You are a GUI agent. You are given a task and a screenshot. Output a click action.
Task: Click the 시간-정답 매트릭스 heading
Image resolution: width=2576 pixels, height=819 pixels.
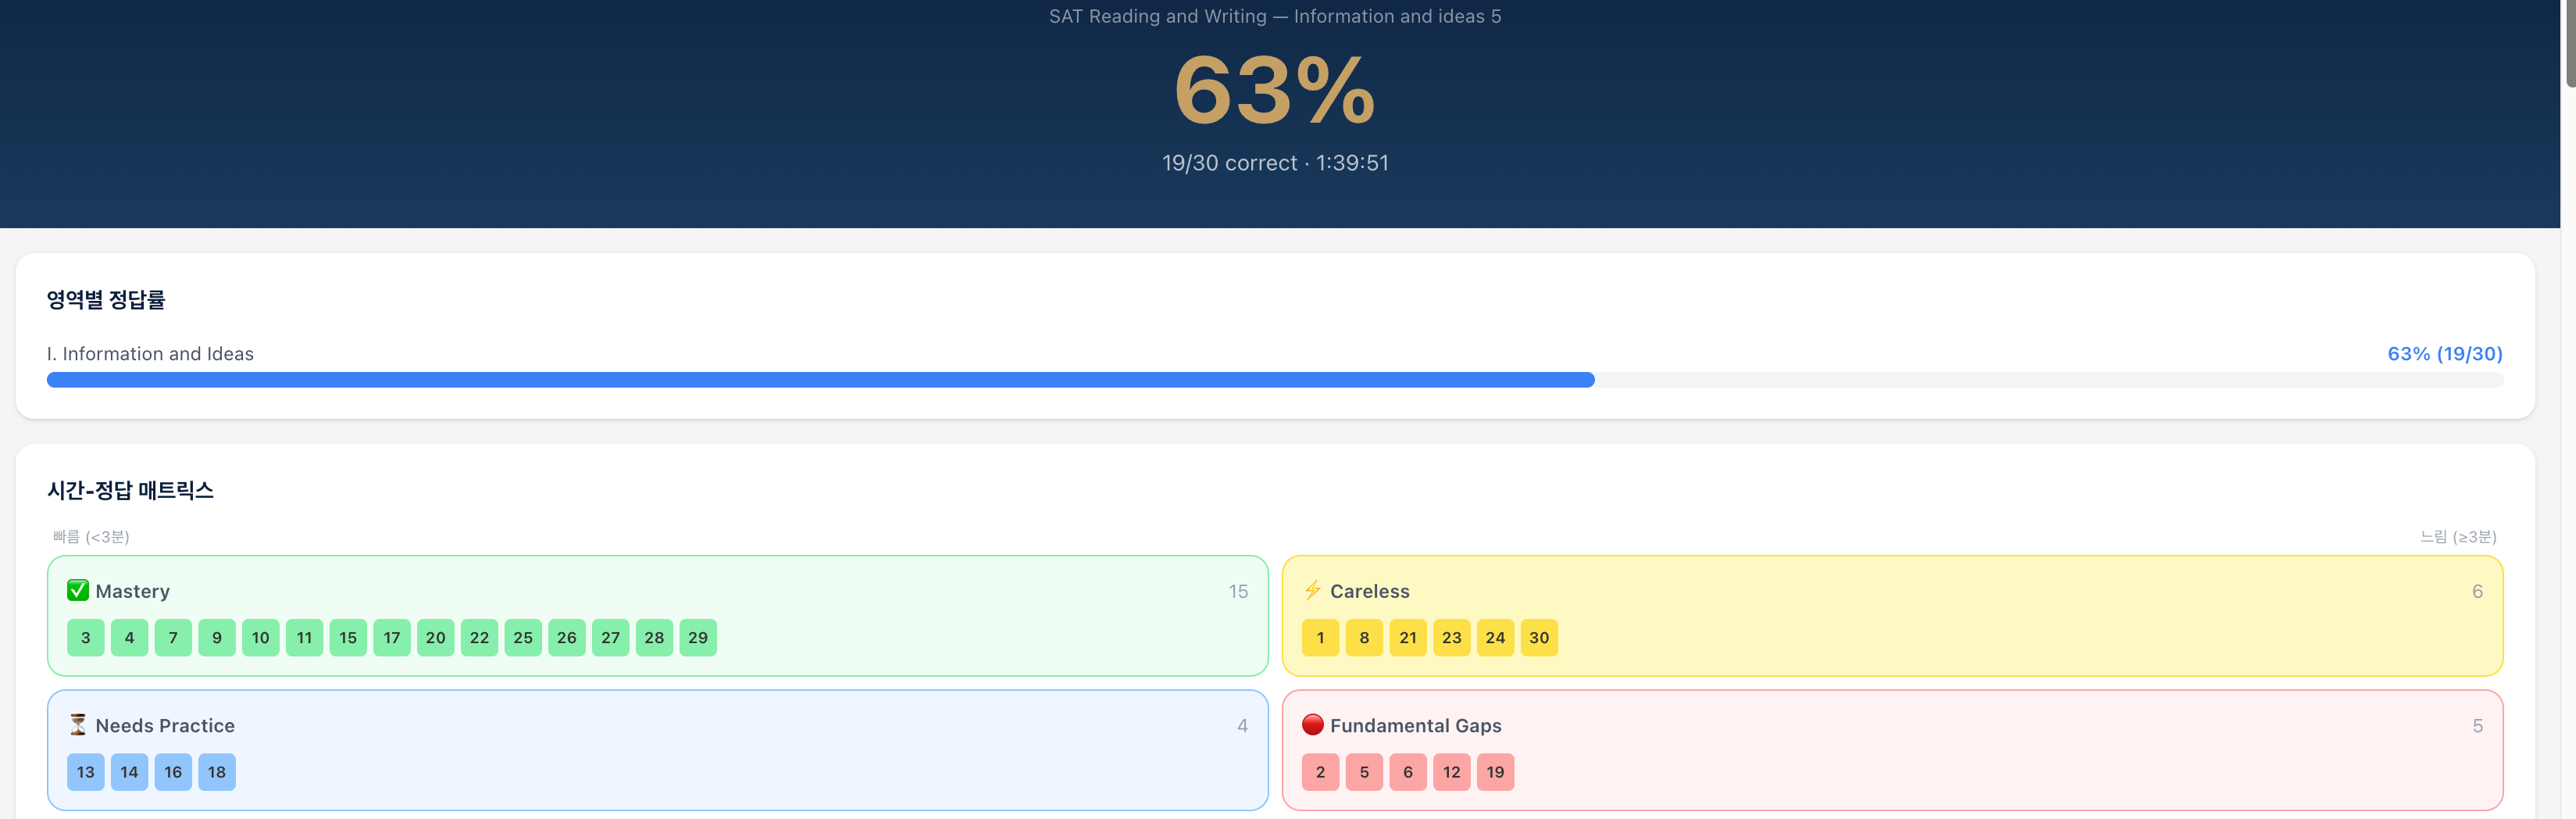(130, 490)
